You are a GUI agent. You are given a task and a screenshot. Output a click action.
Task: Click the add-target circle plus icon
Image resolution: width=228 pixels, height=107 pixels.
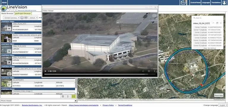pos(22,18)
